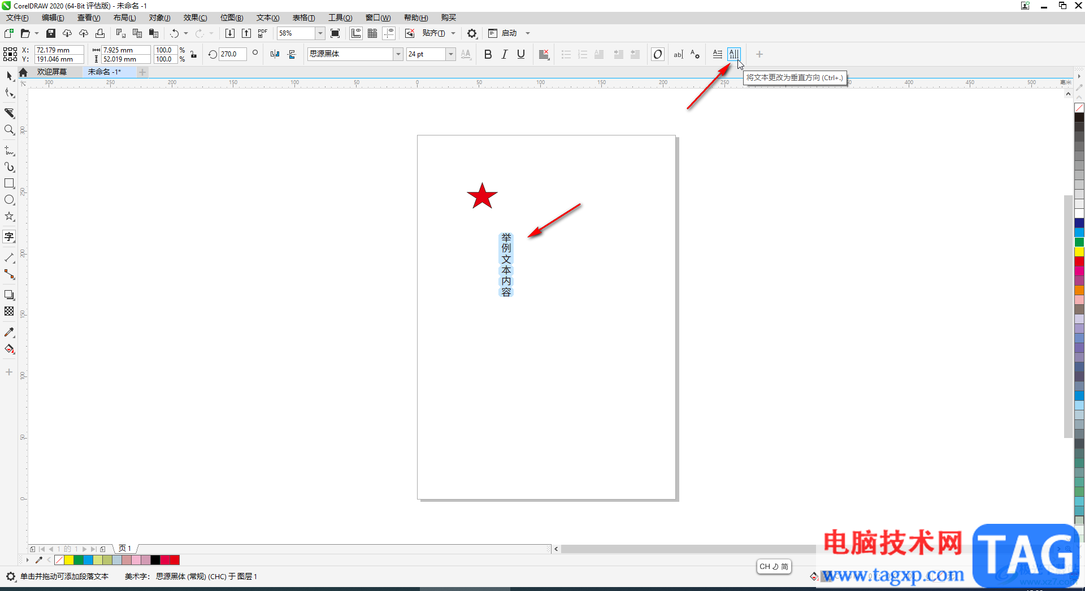
Task: Expand the Open file dropdown arrow
Action: (x=37, y=33)
